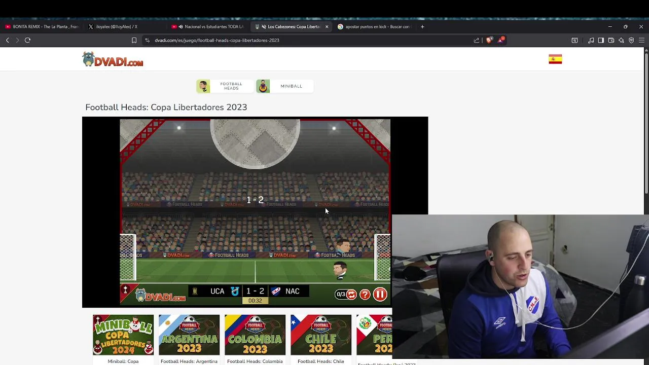Click the 00:32 match timer
The image size is (649, 365).
coord(255,301)
